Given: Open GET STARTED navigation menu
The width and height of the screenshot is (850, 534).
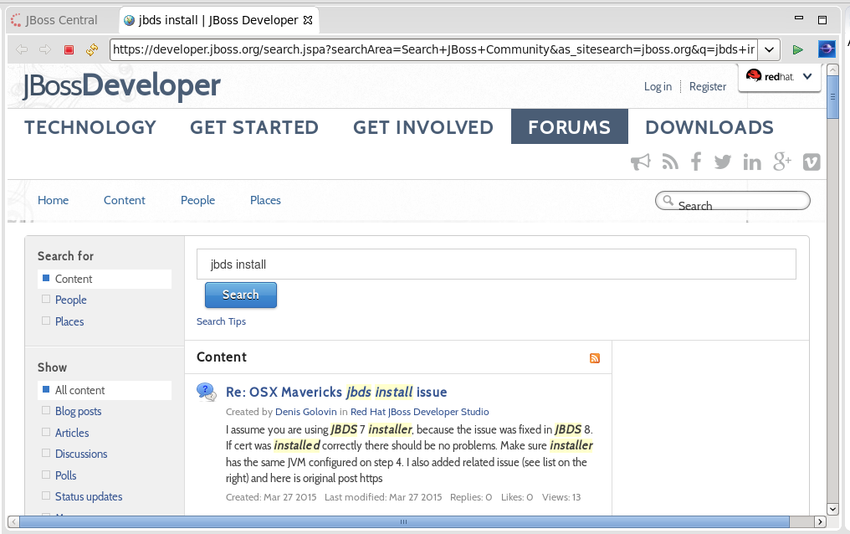Looking at the screenshot, I should click(254, 127).
